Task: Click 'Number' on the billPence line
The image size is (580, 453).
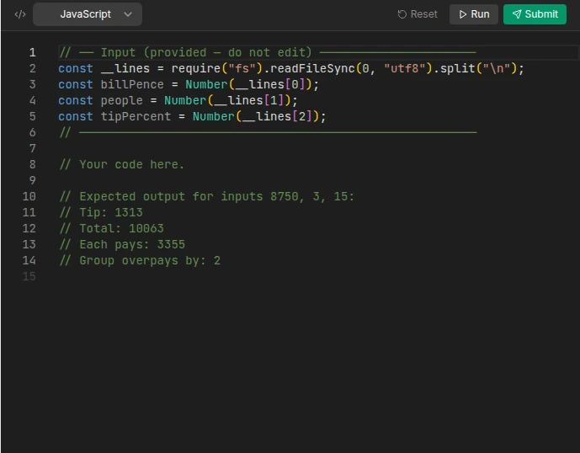Action: coord(206,84)
